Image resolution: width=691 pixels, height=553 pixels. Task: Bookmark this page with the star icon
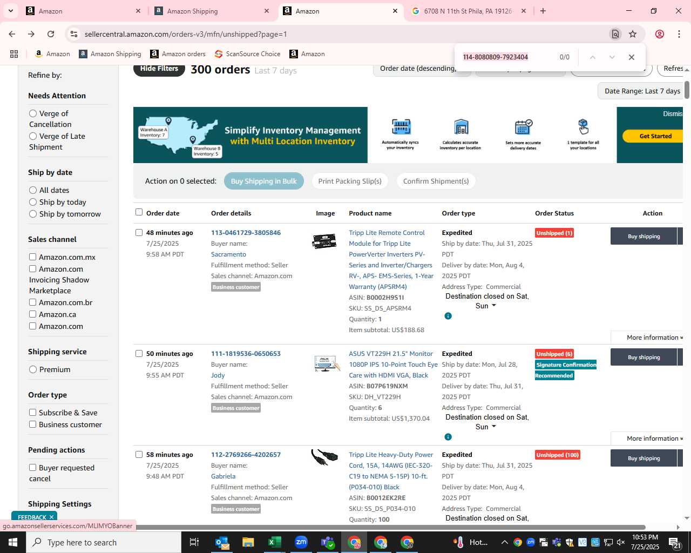[633, 34]
